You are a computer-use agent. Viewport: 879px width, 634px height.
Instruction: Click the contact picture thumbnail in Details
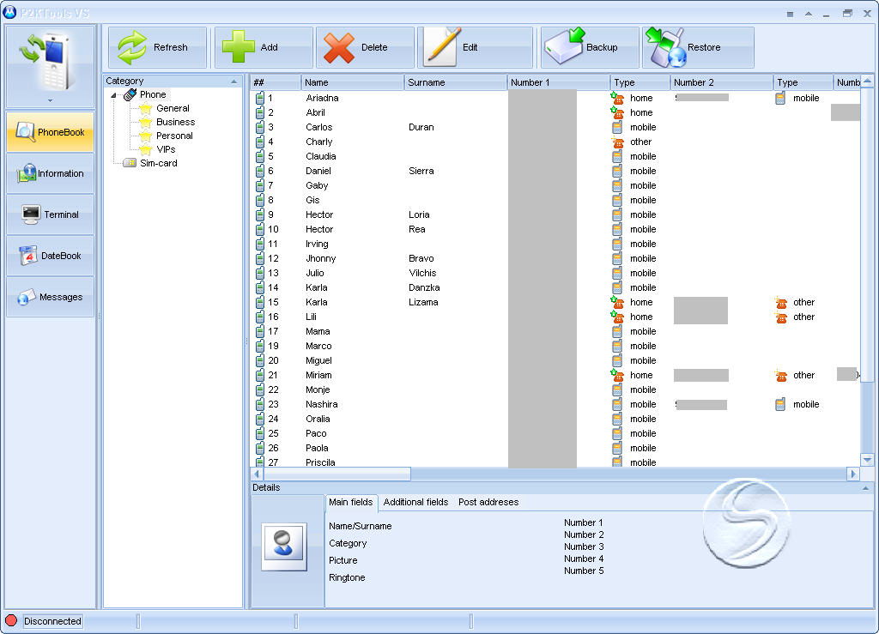[284, 546]
